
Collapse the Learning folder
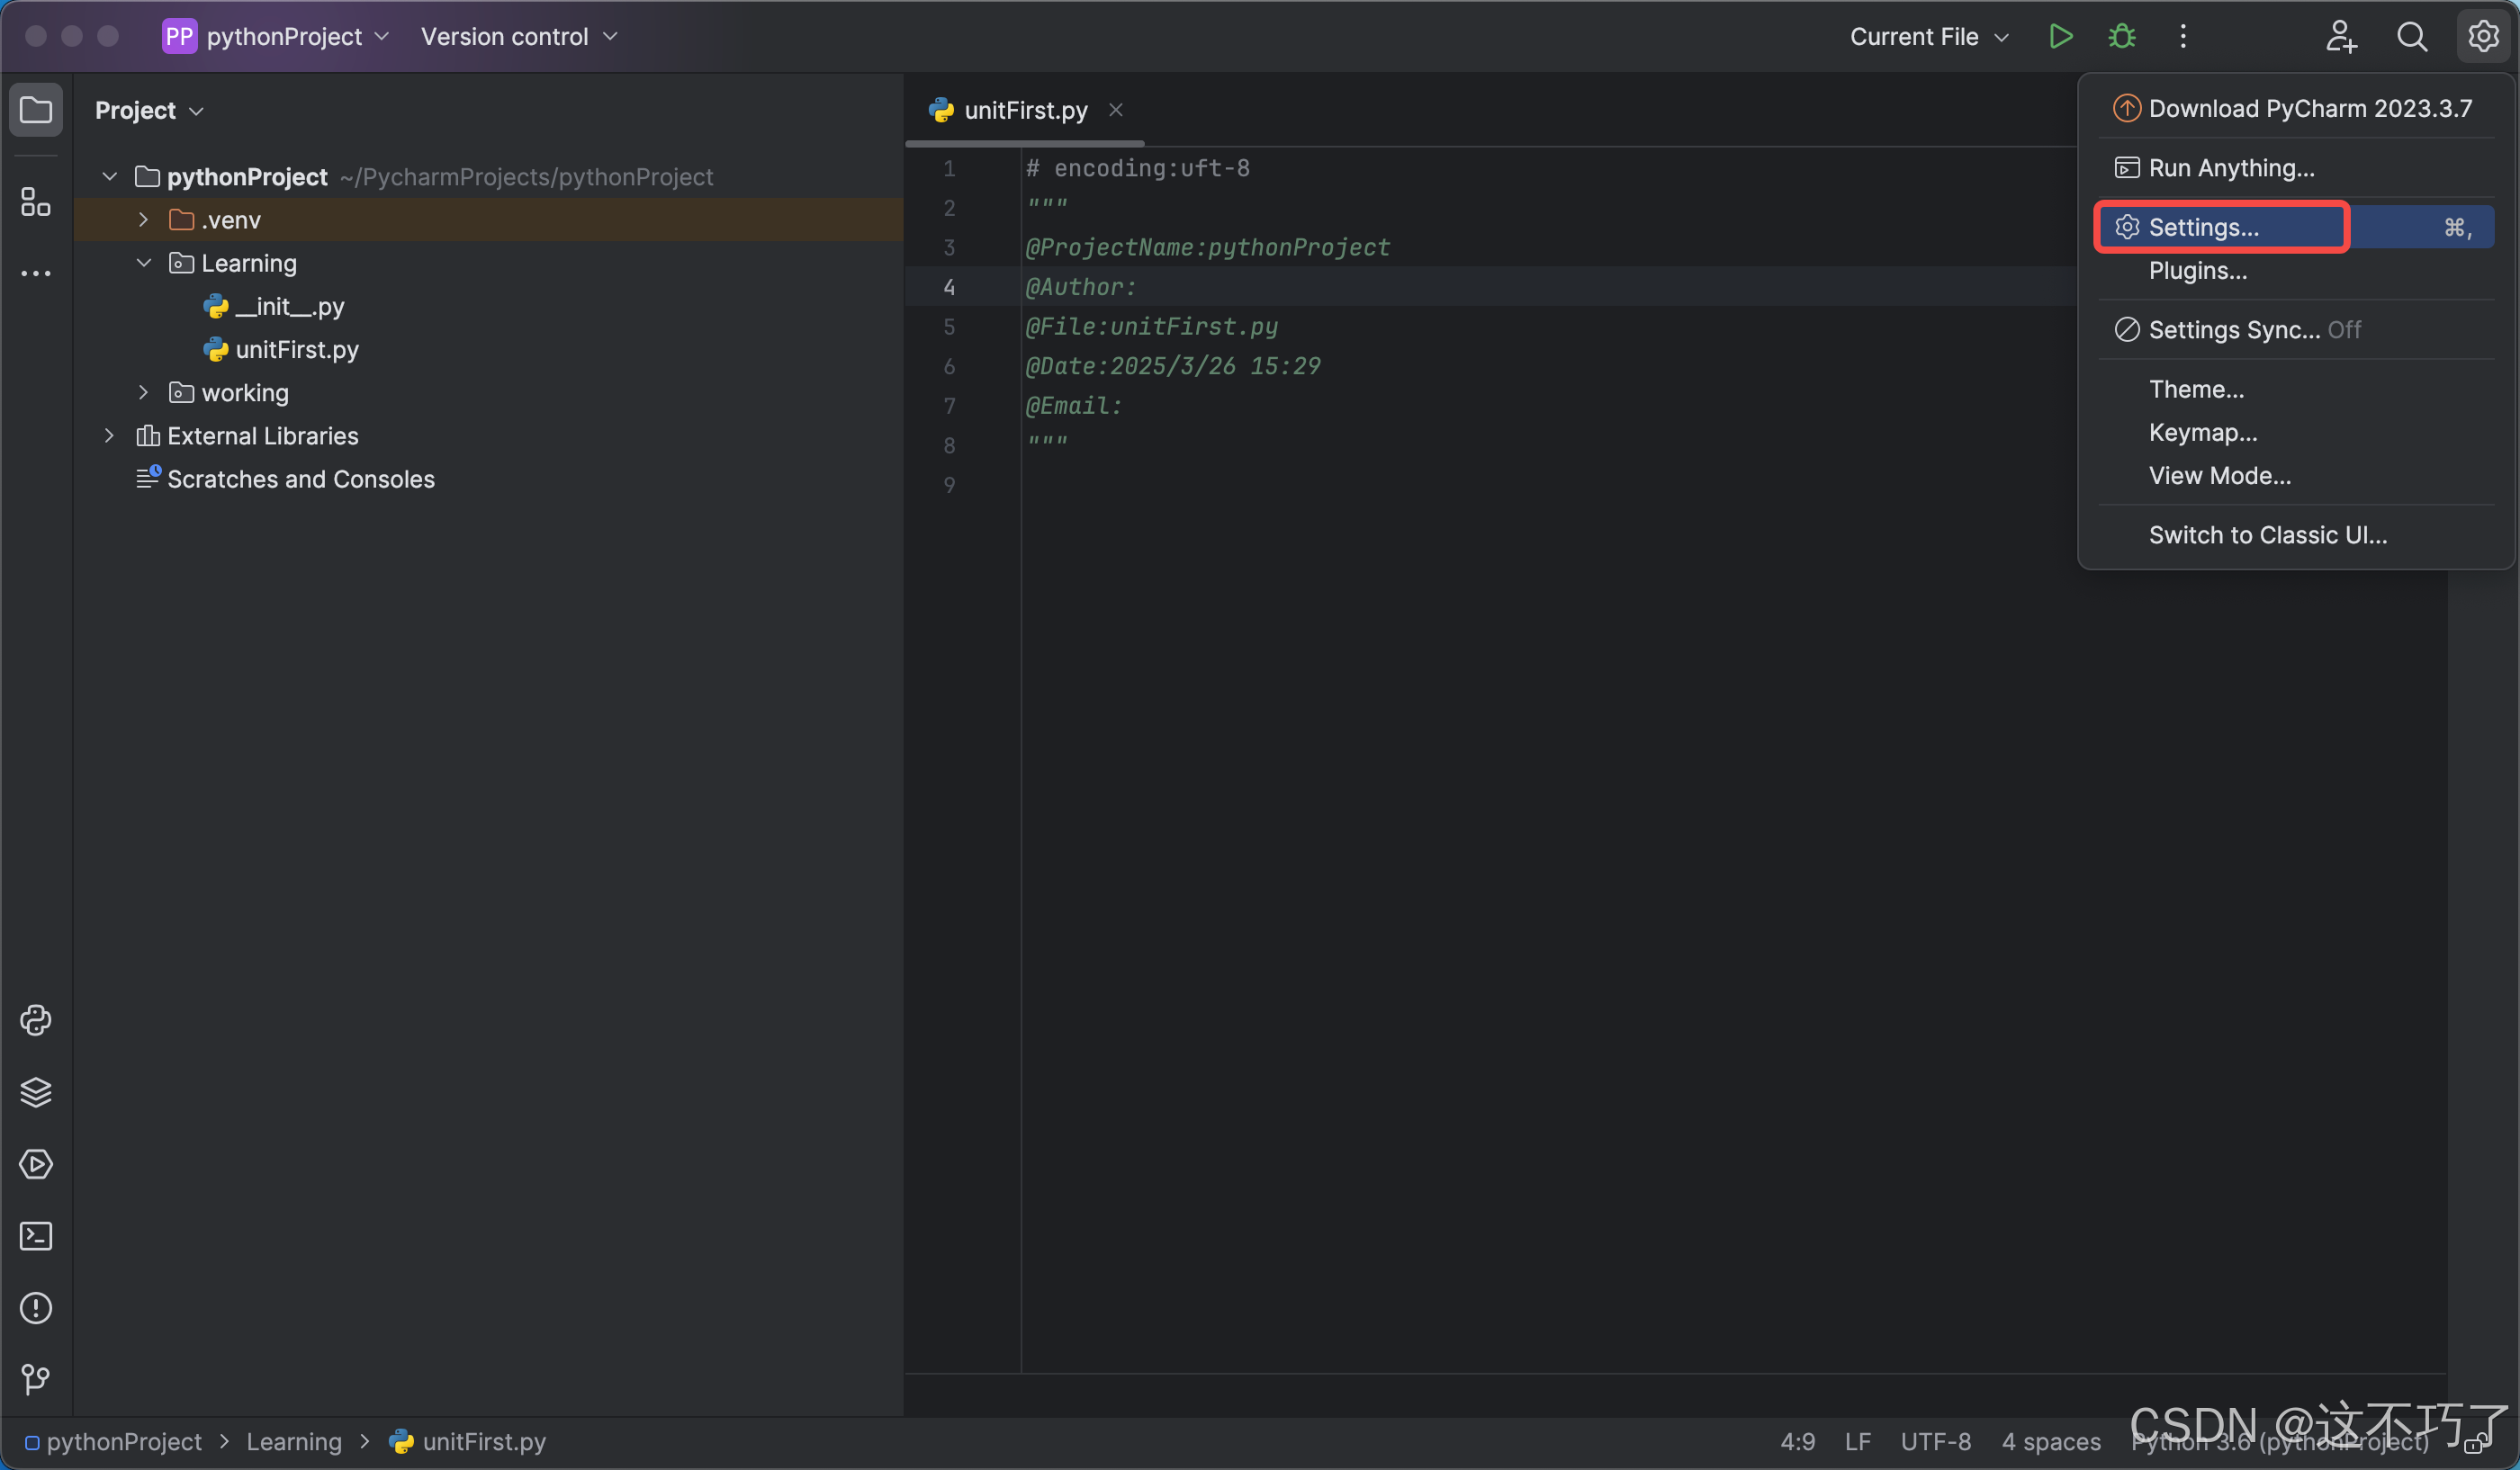[x=144, y=263]
